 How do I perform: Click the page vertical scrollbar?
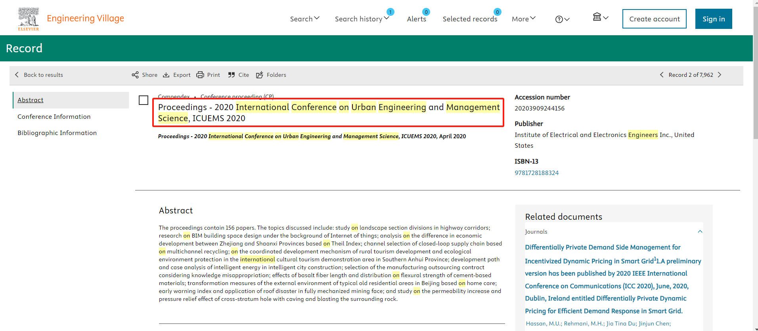(755, 72)
